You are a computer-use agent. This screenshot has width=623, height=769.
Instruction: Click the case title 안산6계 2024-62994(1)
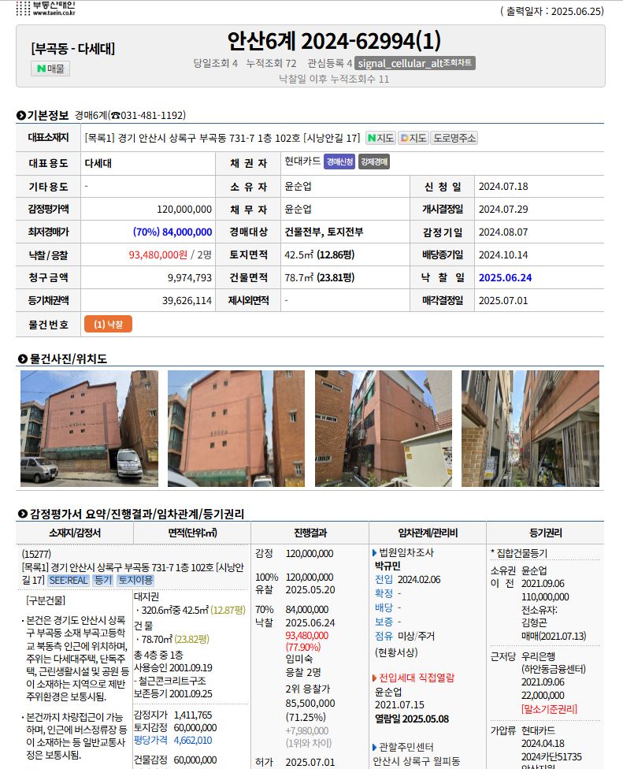click(334, 41)
